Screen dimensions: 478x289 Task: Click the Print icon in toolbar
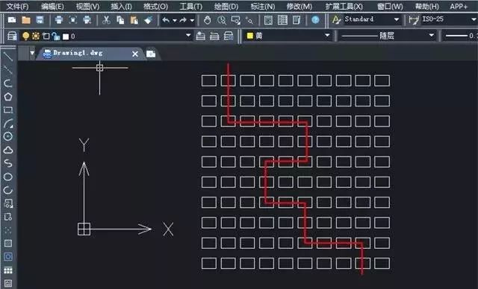tap(59, 20)
